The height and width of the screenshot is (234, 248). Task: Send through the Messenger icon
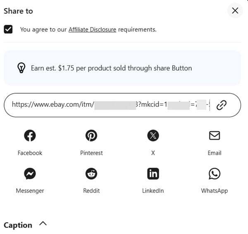(30, 174)
